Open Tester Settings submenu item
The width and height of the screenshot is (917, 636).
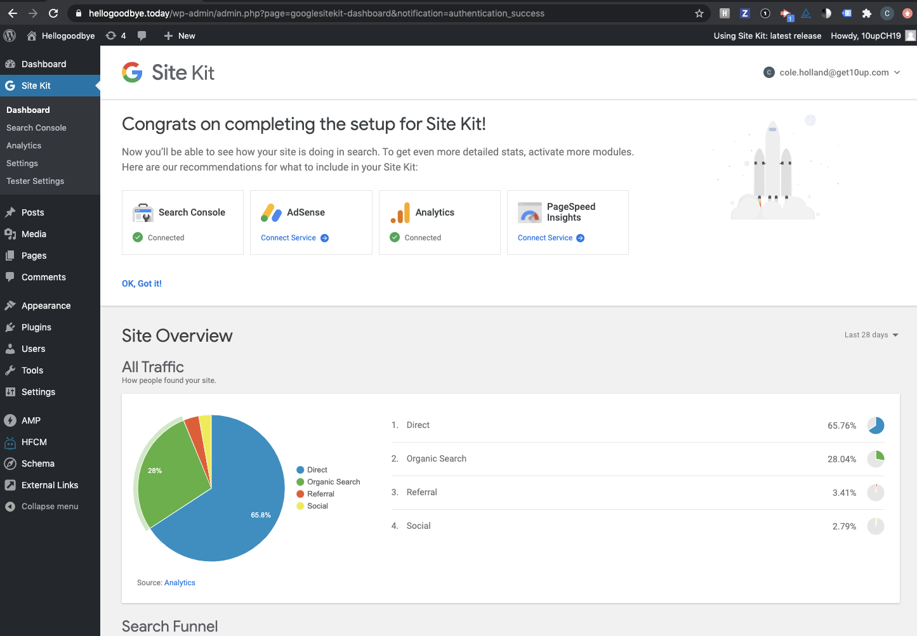pos(36,181)
